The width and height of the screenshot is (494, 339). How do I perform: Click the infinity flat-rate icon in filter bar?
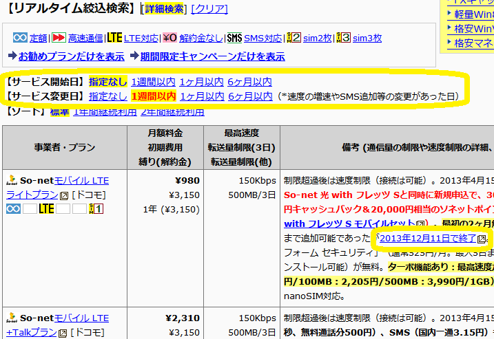(x=20, y=38)
